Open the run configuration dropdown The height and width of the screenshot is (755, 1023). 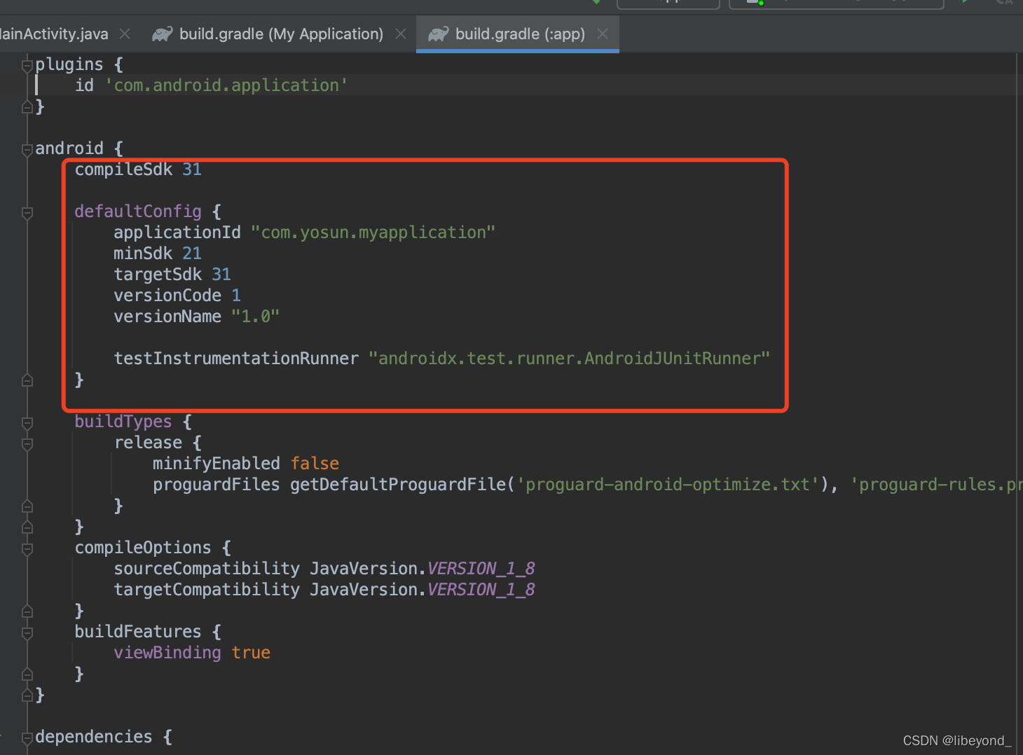click(x=668, y=4)
